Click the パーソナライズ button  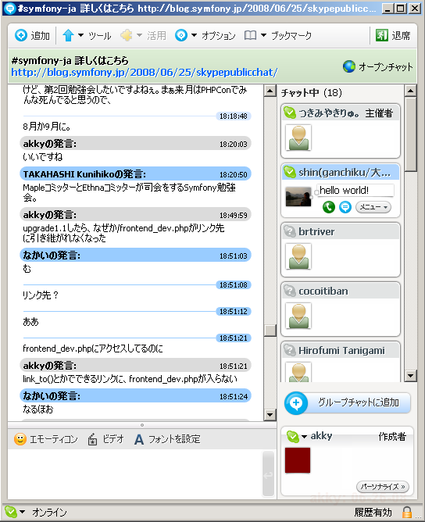383,486
